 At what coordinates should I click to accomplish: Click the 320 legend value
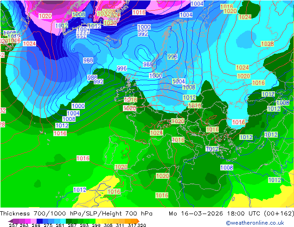pyautogui.click(x=141, y=225)
